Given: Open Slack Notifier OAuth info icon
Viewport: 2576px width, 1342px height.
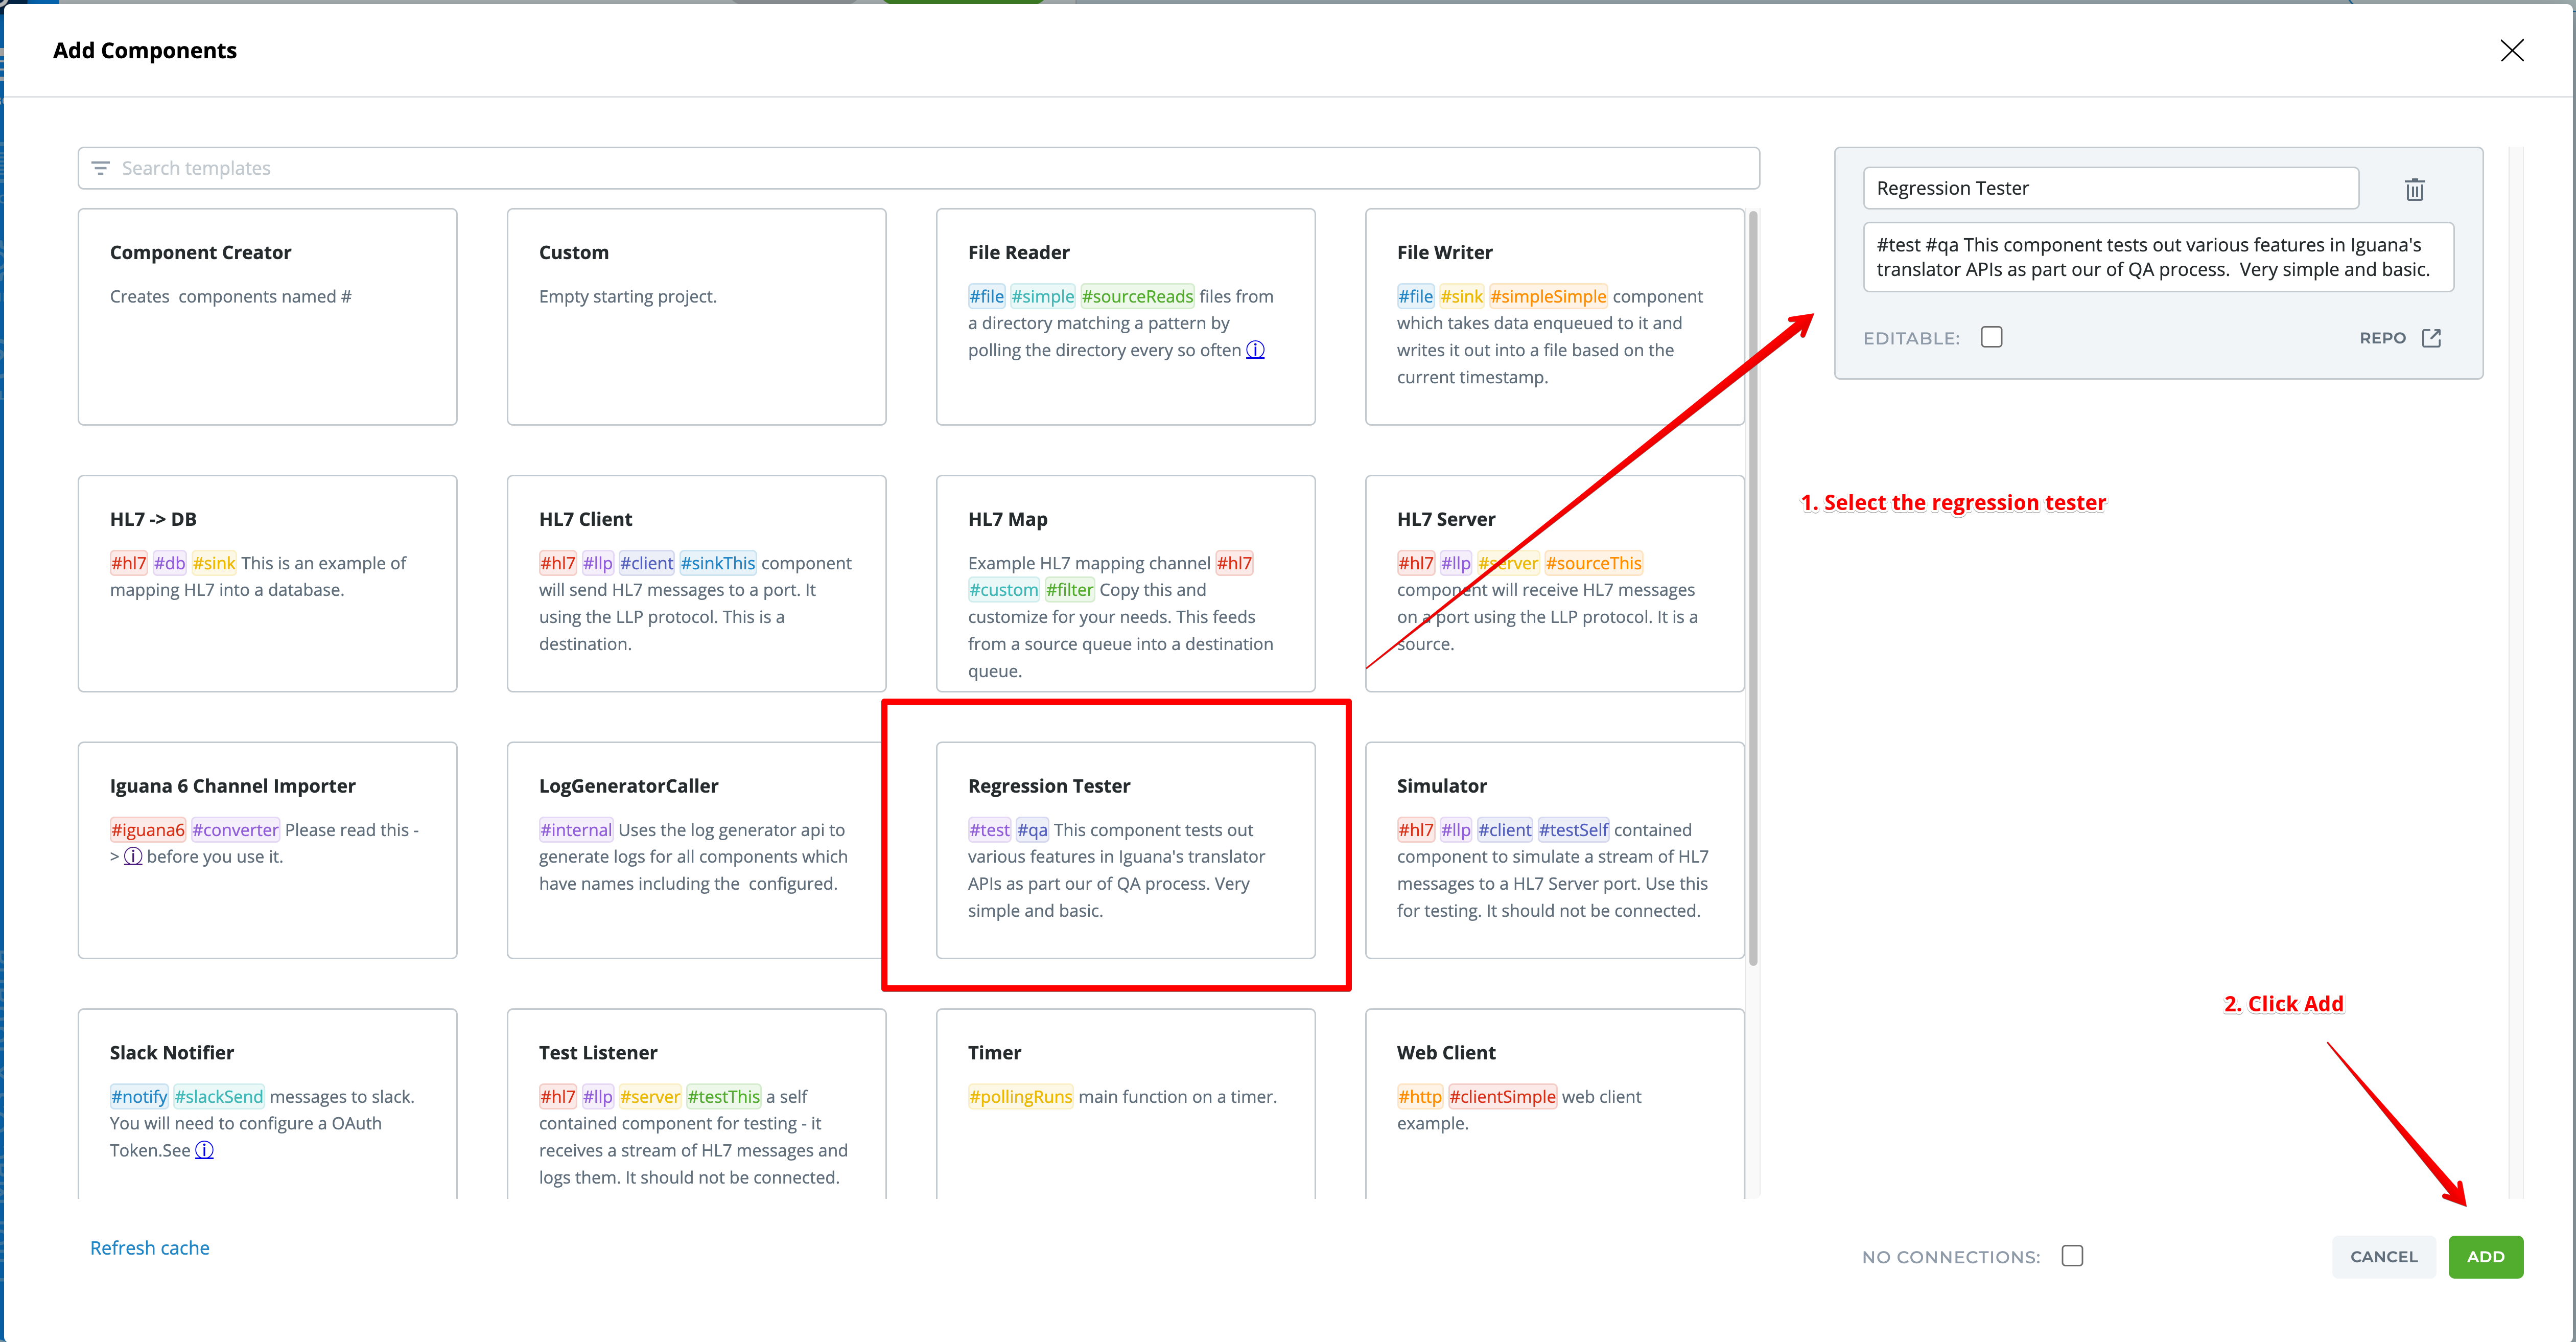Looking at the screenshot, I should [x=204, y=1150].
